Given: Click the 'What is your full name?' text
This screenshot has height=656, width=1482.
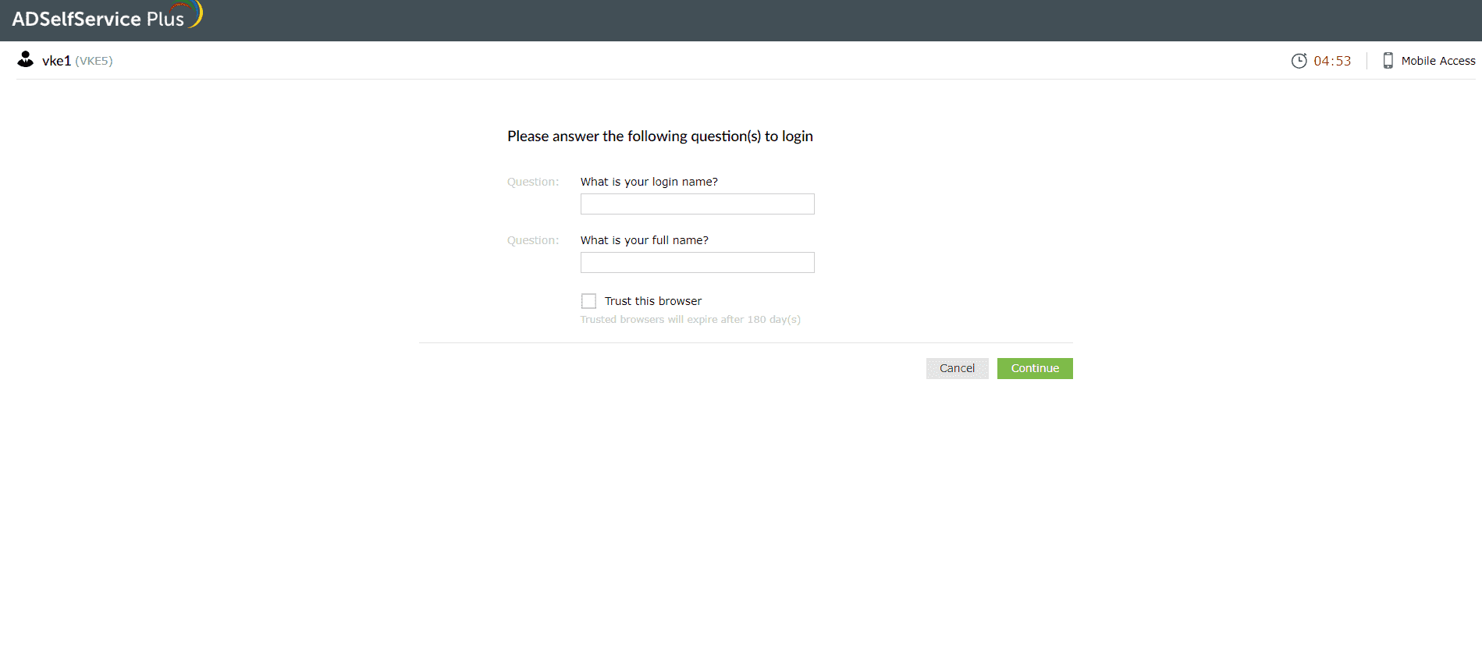Looking at the screenshot, I should 644,240.
